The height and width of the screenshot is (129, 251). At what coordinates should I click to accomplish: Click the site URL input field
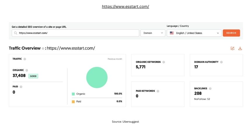pyautogui.click(x=75, y=33)
